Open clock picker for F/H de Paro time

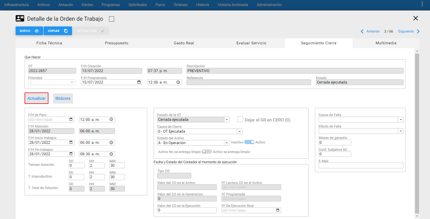[111, 120]
